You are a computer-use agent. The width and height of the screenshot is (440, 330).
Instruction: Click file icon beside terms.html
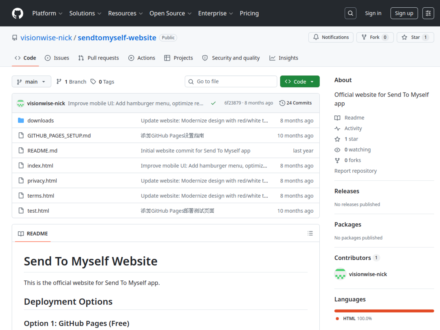(21, 195)
